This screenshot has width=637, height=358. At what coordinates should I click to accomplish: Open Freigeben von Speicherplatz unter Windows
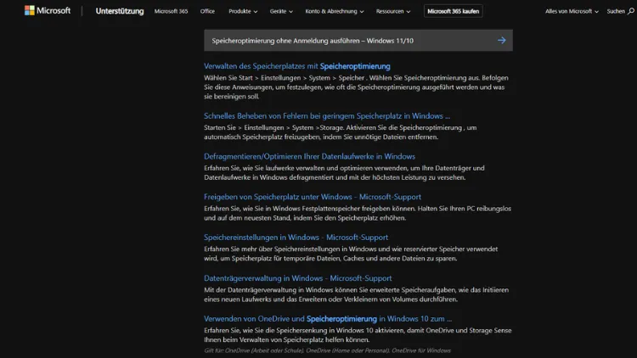click(313, 197)
